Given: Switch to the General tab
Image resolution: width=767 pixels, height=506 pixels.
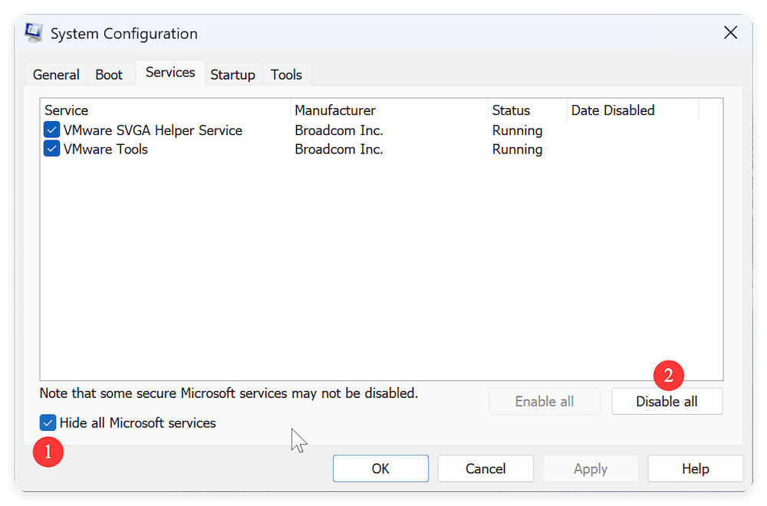Looking at the screenshot, I should (55, 74).
